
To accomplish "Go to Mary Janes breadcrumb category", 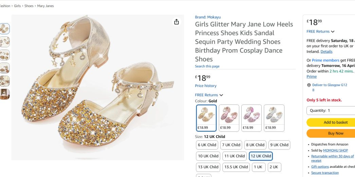I will 45,6.
